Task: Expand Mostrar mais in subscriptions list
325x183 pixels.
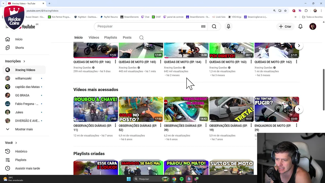Action: click(x=24, y=129)
